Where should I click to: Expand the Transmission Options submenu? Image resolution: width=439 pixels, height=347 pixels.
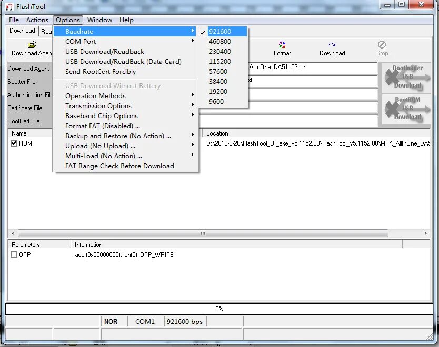click(125, 106)
